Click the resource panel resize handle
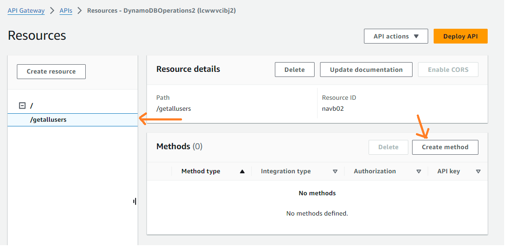The height and width of the screenshot is (246, 505). (x=135, y=202)
